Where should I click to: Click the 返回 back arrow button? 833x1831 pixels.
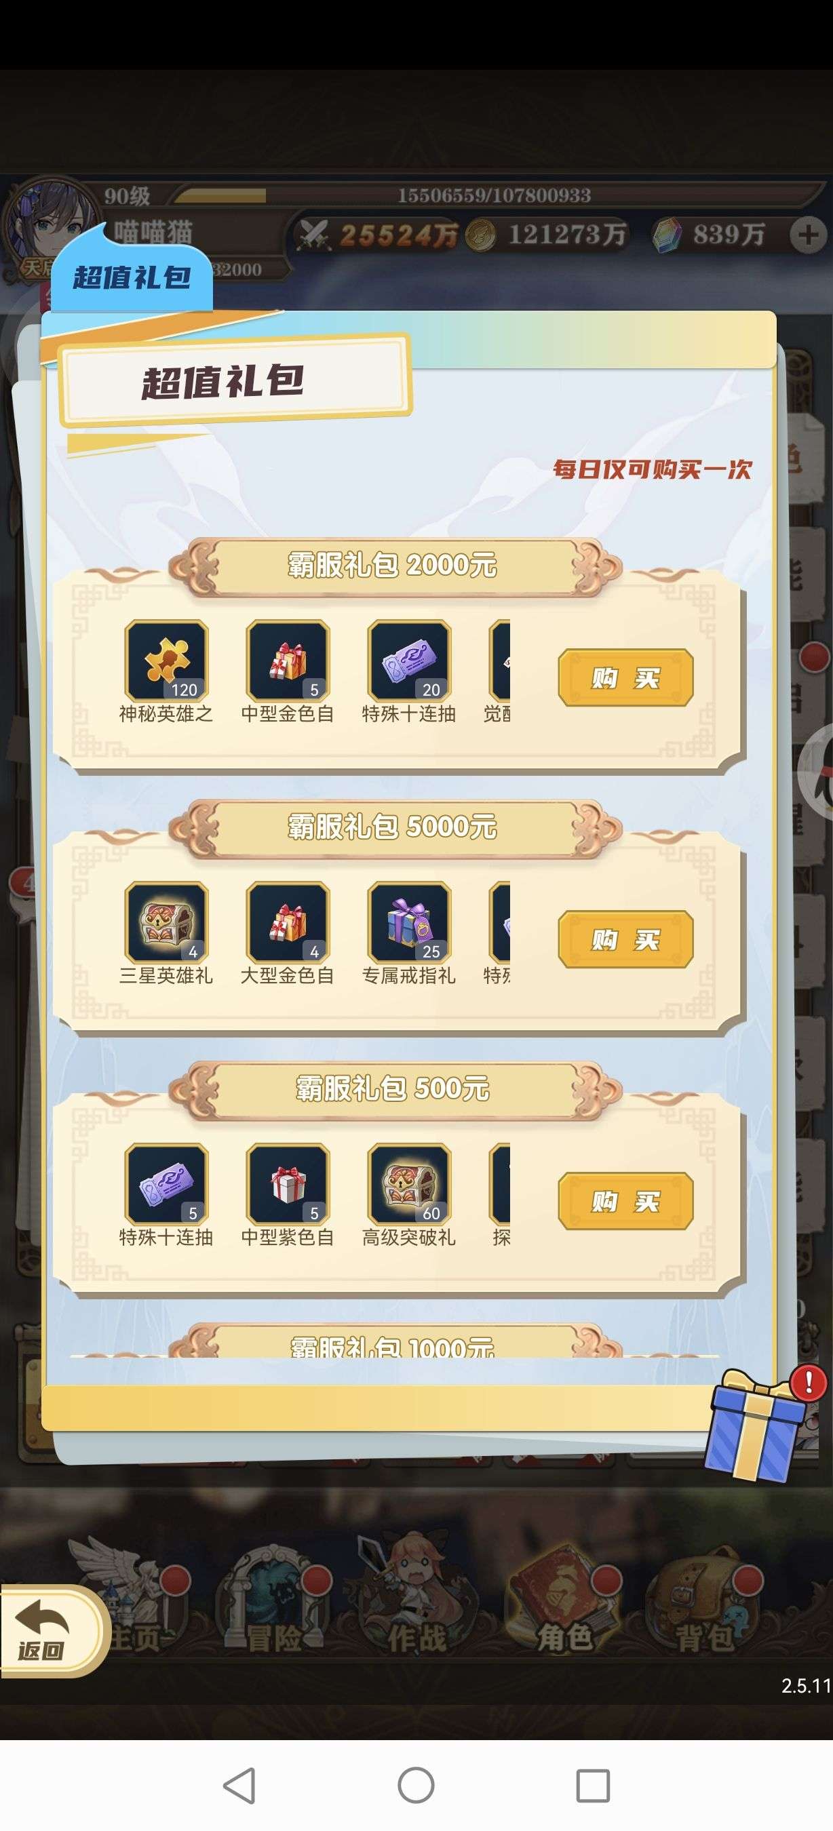click(50, 1630)
